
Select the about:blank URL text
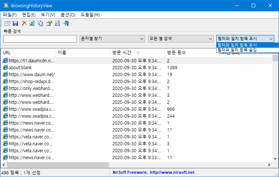pyautogui.click(x=20, y=67)
